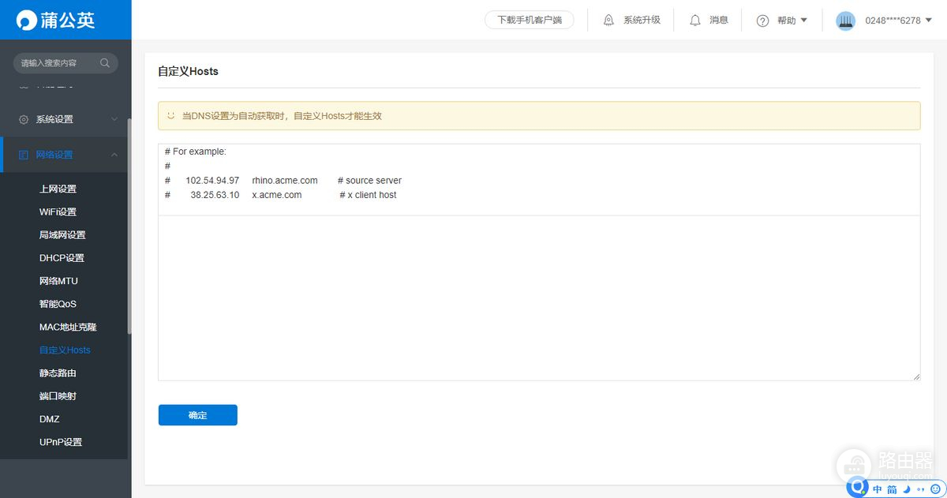Click the 帮助 question mark icon
This screenshot has height=498, width=947.
[762, 21]
